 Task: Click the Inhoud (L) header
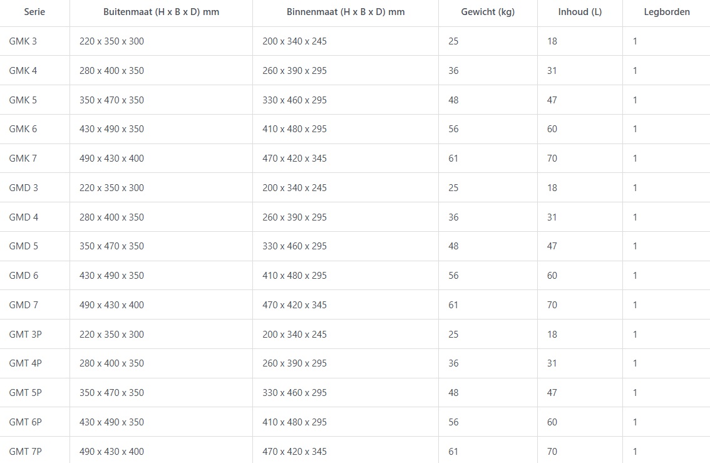(x=580, y=12)
